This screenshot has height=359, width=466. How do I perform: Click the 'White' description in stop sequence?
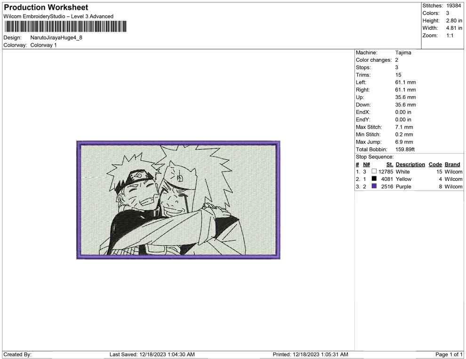click(403, 171)
